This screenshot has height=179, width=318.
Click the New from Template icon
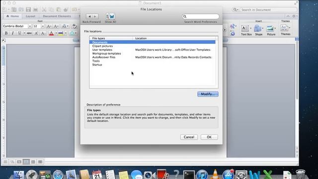(x=14, y=9)
